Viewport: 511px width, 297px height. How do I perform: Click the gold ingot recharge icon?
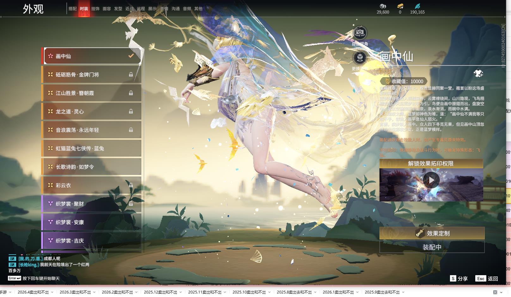pos(400,6)
